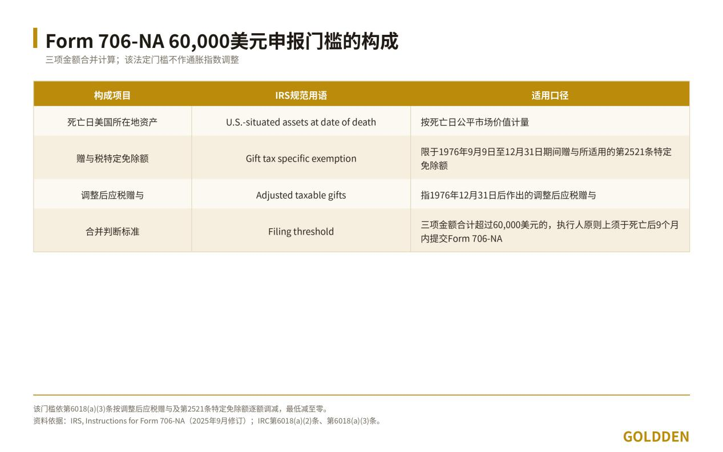Click the cell 'U.S.-situated assets at date of death'
Image resolution: width=723 pixels, height=452 pixels.
301,122
